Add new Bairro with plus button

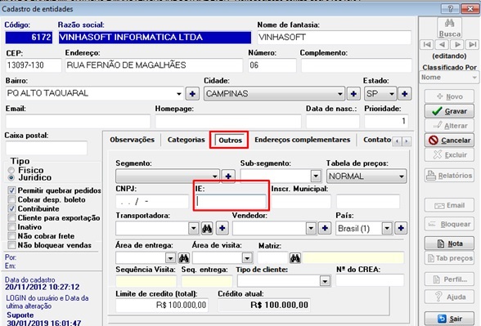[x=192, y=93]
